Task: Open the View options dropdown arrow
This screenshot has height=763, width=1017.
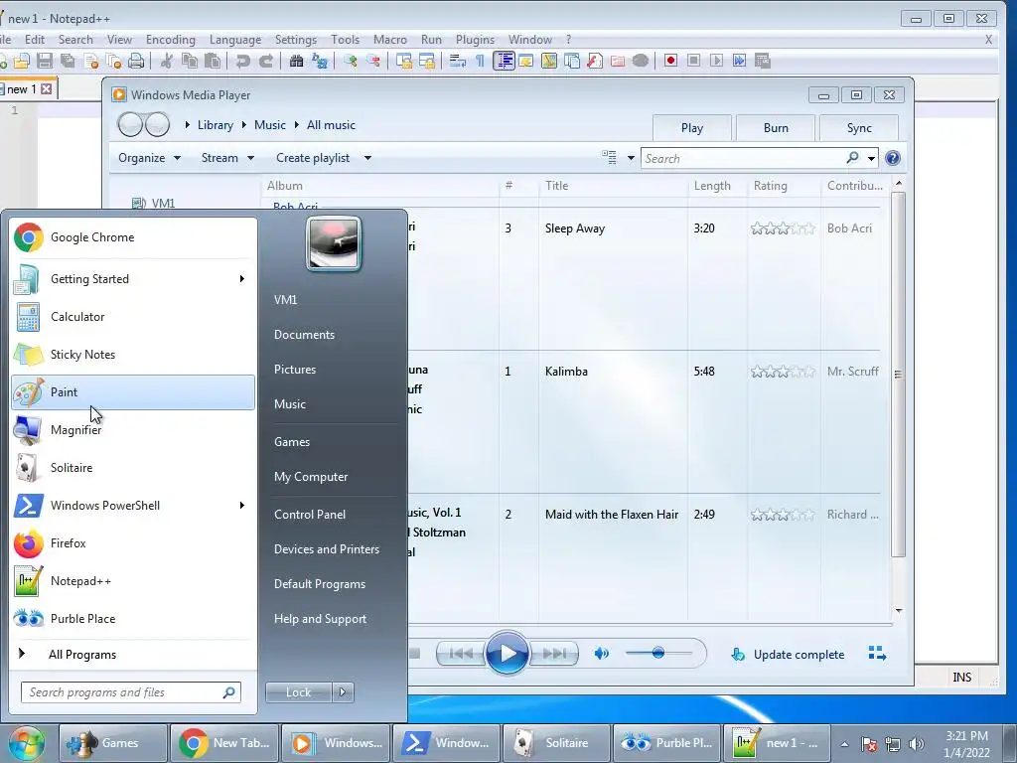Action: click(631, 158)
